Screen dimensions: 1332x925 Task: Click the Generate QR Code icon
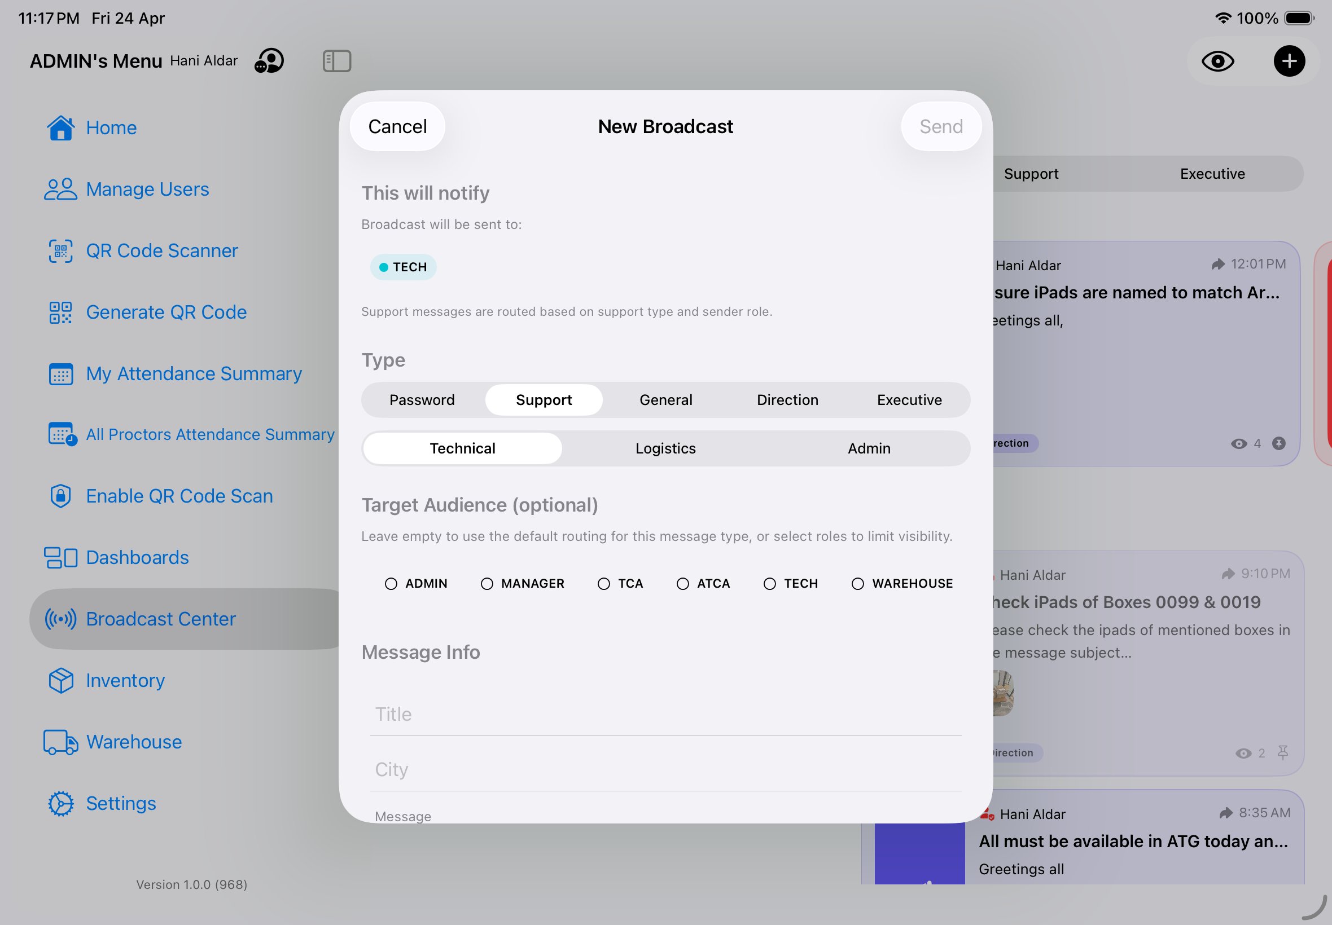pyautogui.click(x=60, y=312)
